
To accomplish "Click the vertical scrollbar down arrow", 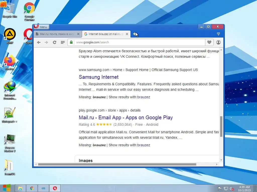I will click(x=221, y=160).
